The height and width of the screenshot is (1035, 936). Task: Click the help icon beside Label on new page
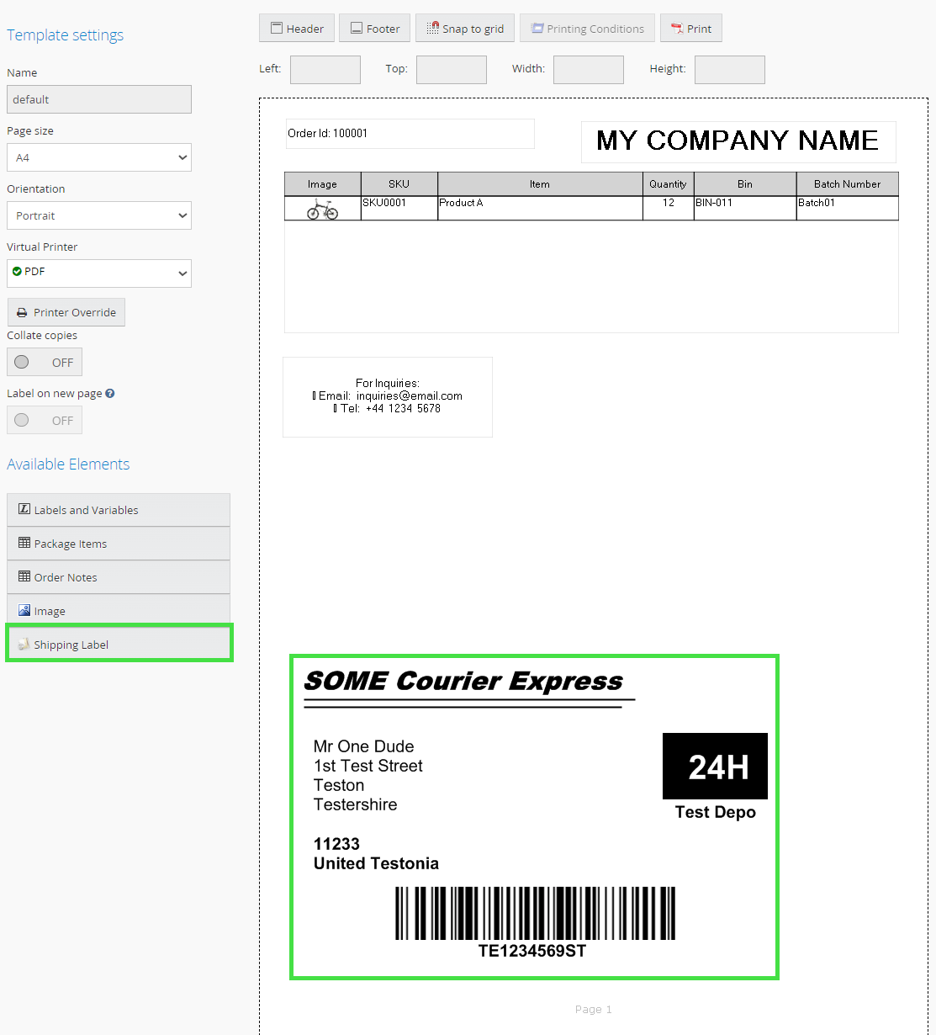click(110, 393)
